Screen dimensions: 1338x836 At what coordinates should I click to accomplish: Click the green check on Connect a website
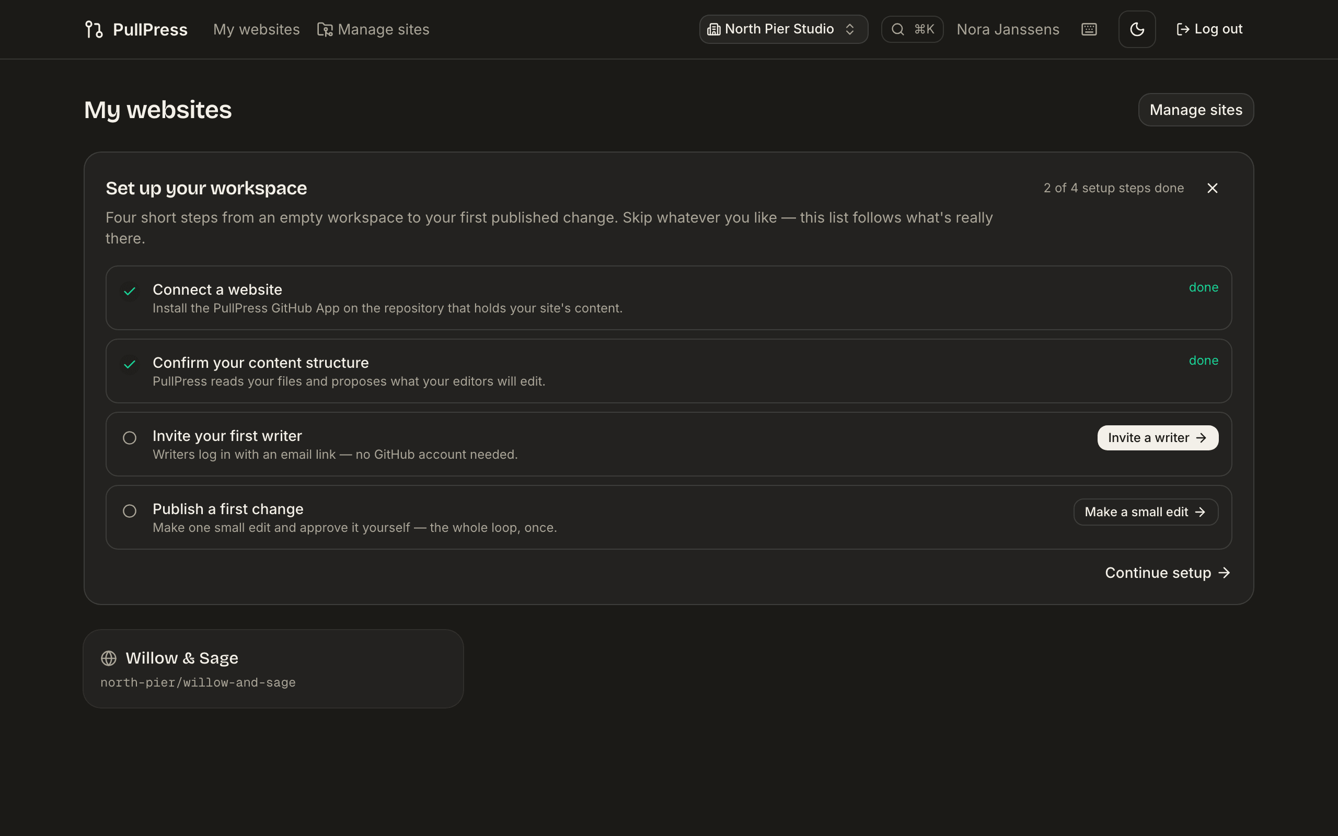130,291
